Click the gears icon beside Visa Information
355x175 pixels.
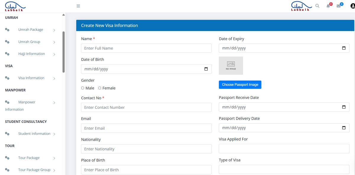pos(7,78)
